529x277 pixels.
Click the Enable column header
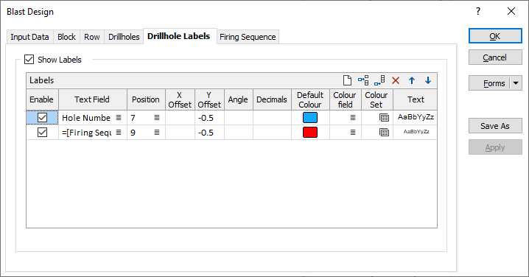coord(41,99)
